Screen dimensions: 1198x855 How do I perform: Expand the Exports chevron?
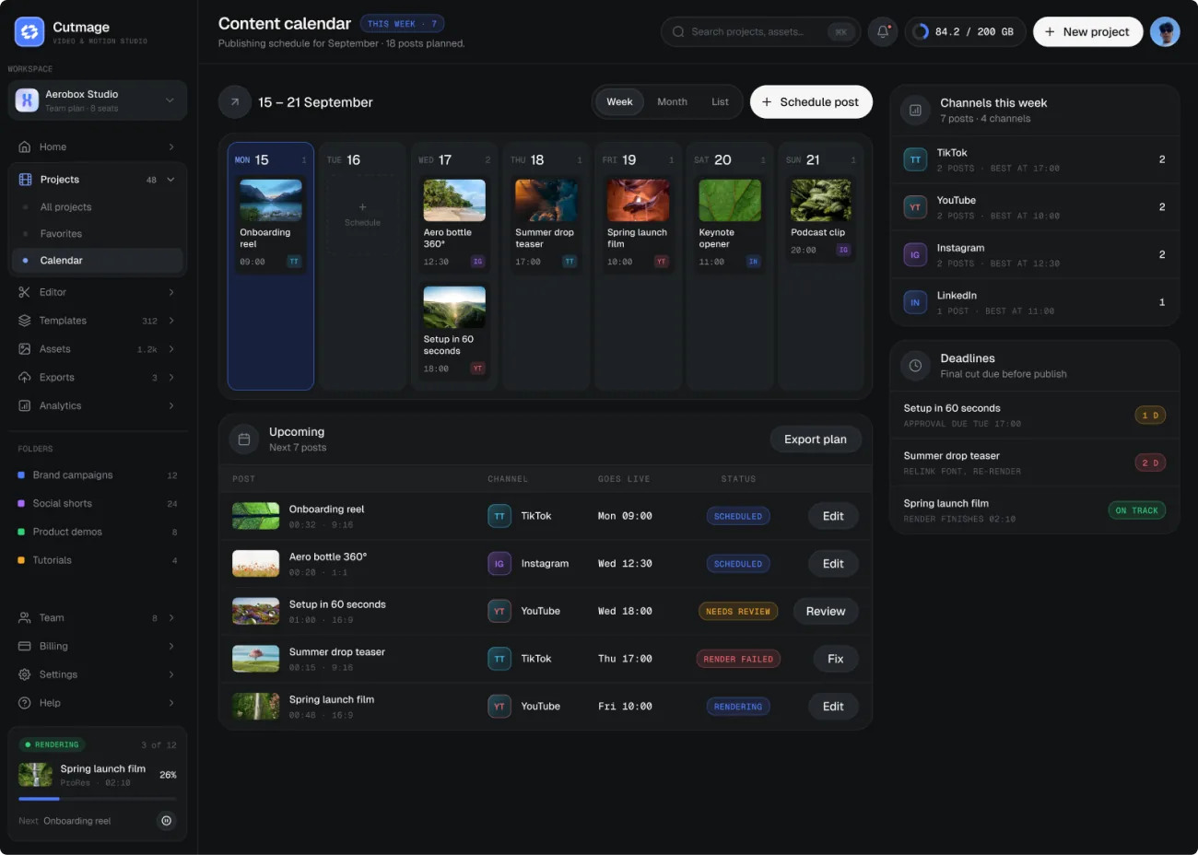pyautogui.click(x=171, y=378)
